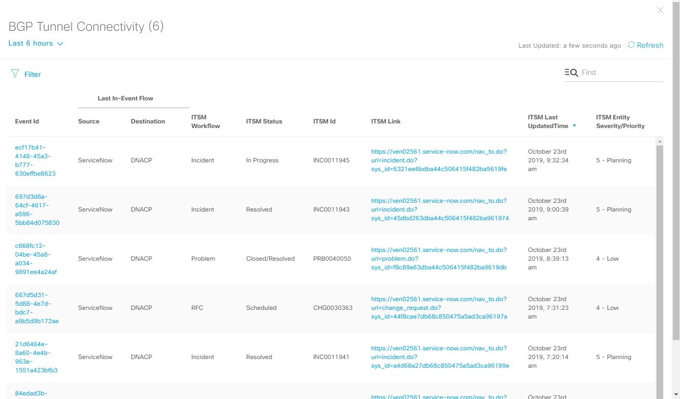Sort the table by ITSM Last UpdatedTime column
This screenshot has height=399, width=680.
click(x=545, y=121)
